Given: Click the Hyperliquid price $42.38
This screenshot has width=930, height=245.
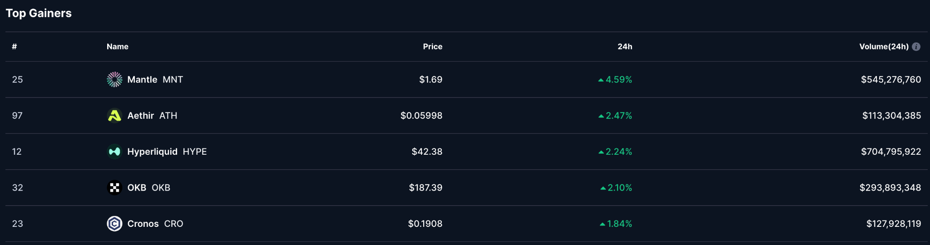Looking at the screenshot, I should (427, 152).
